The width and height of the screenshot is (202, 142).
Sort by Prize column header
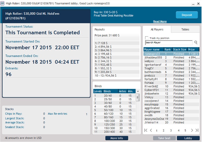193,50
